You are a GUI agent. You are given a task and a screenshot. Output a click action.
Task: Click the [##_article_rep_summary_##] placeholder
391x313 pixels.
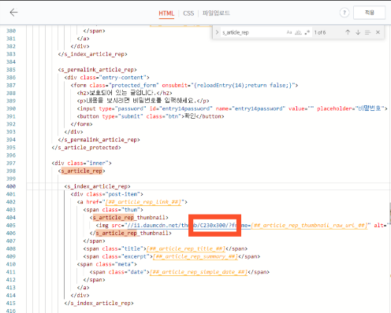pyautogui.click(x=195, y=256)
